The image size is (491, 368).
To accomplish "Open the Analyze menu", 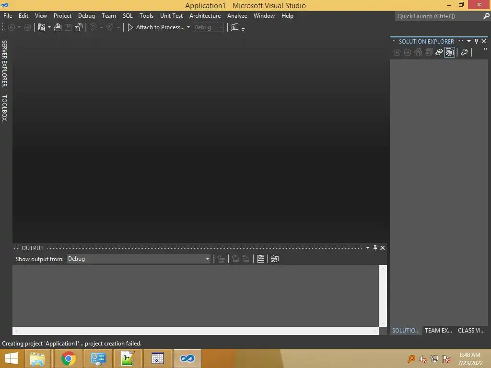I will coord(237,16).
